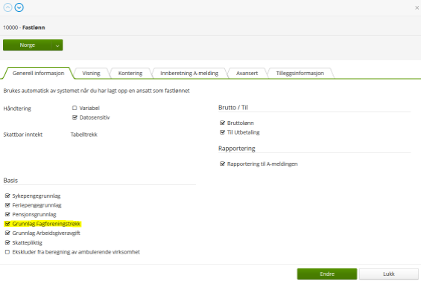Switch to the Avansert tab
Screen dimensions: 421x284
pos(247,73)
